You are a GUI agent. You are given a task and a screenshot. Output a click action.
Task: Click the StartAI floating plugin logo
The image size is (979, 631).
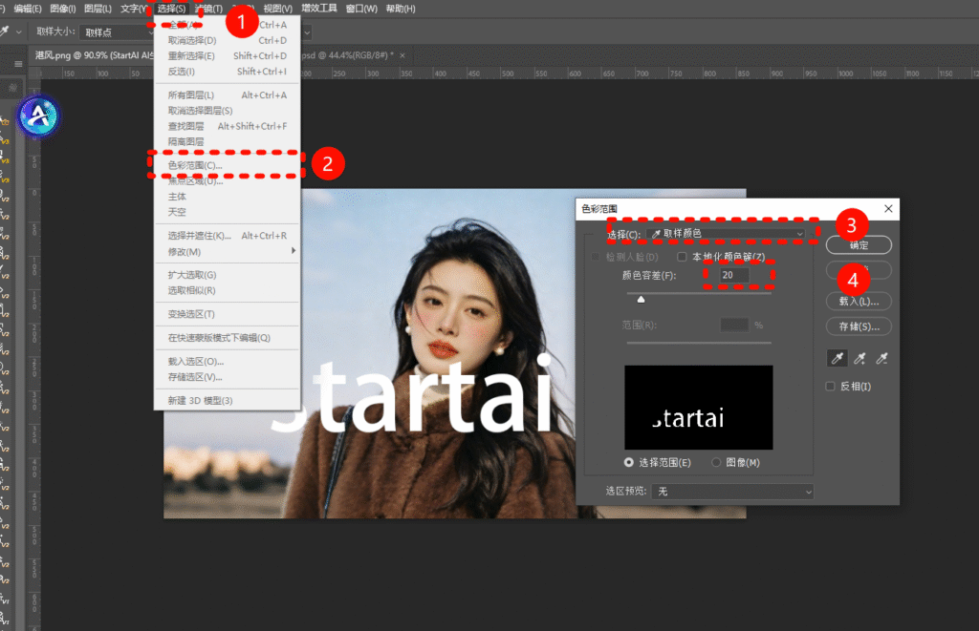[x=39, y=116]
